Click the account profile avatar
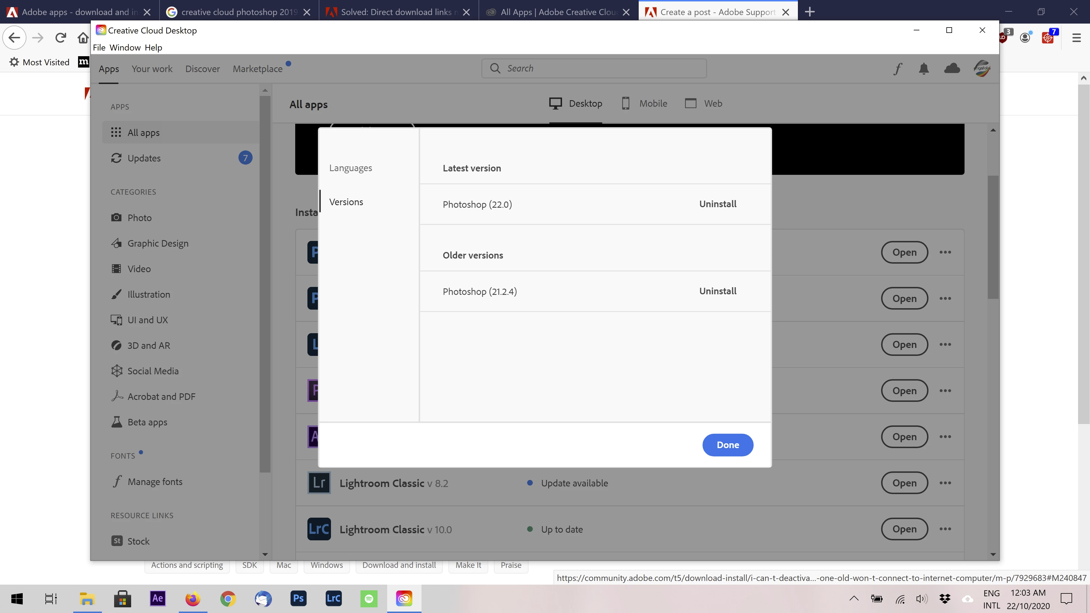The width and height of the screenshot is (1090, 613). point(982,68)
